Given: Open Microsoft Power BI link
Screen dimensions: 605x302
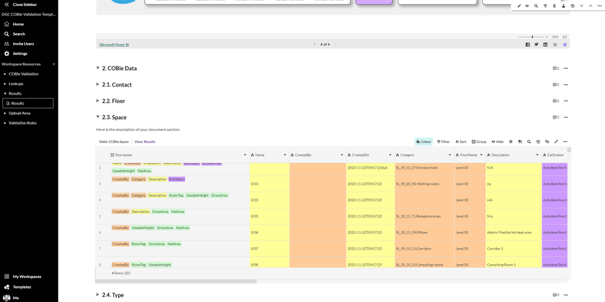Looking at the screenshot, I should click(114, 44).
